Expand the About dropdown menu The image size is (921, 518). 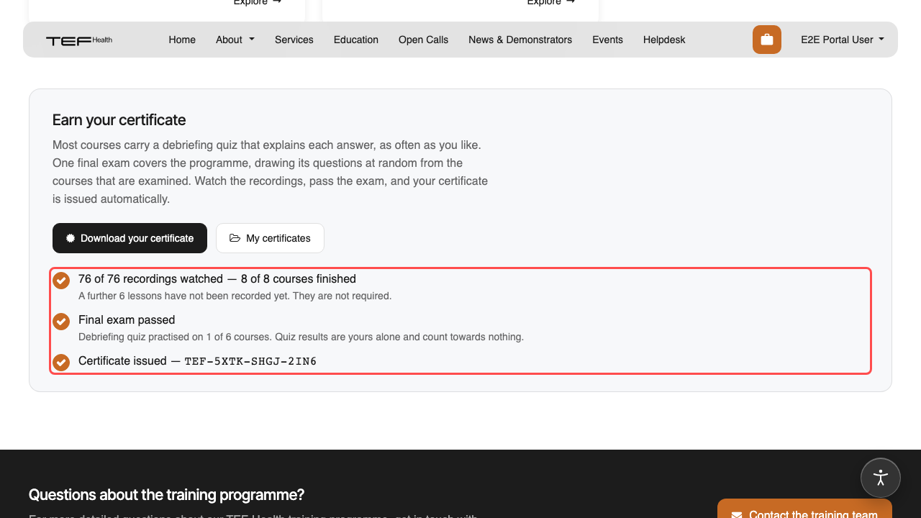235,40
